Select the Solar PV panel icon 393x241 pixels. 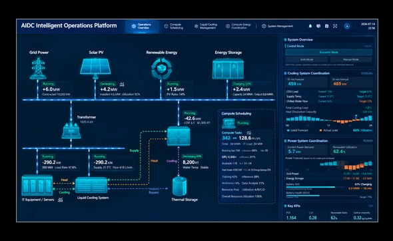click(95, 68)
